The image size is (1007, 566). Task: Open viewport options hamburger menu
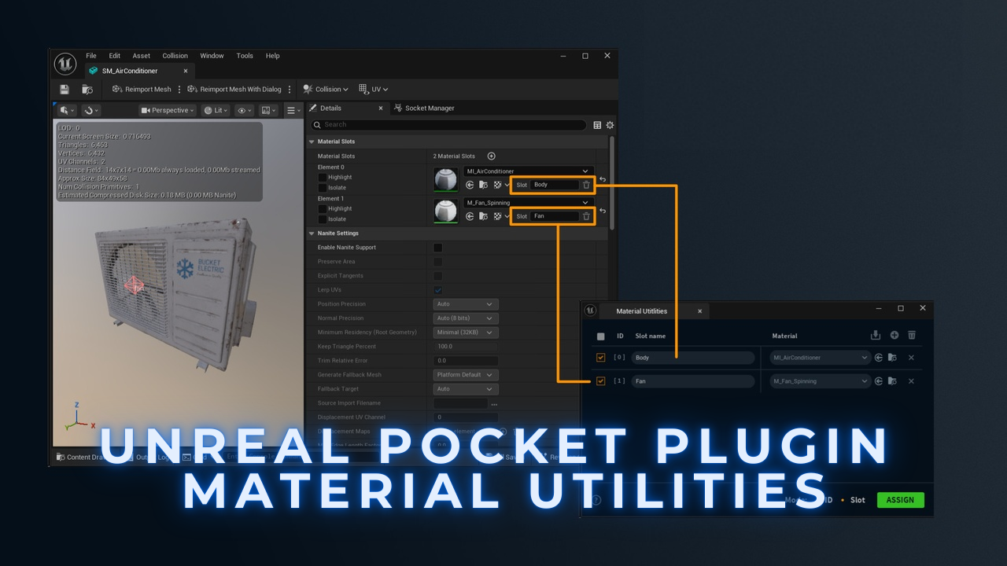point(293,111)
